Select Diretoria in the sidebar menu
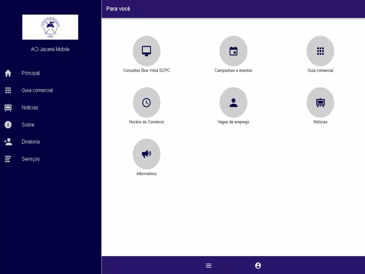Viewport: 365px width, 274px height. click(31, 142)
